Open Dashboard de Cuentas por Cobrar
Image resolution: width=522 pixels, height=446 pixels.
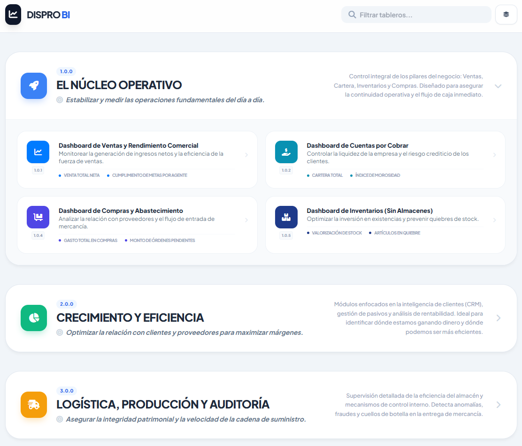click(x=358, y=146)
